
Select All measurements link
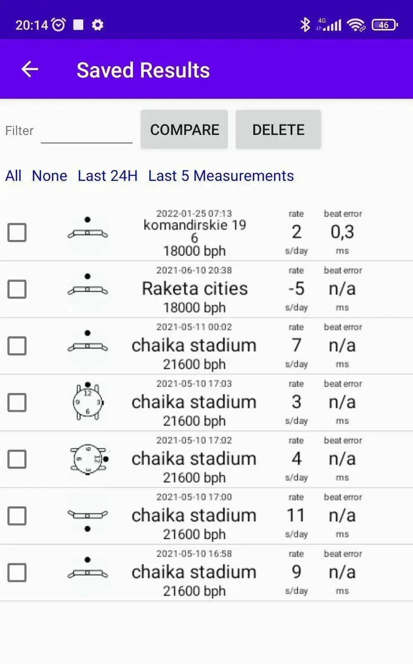pos(13,176)
